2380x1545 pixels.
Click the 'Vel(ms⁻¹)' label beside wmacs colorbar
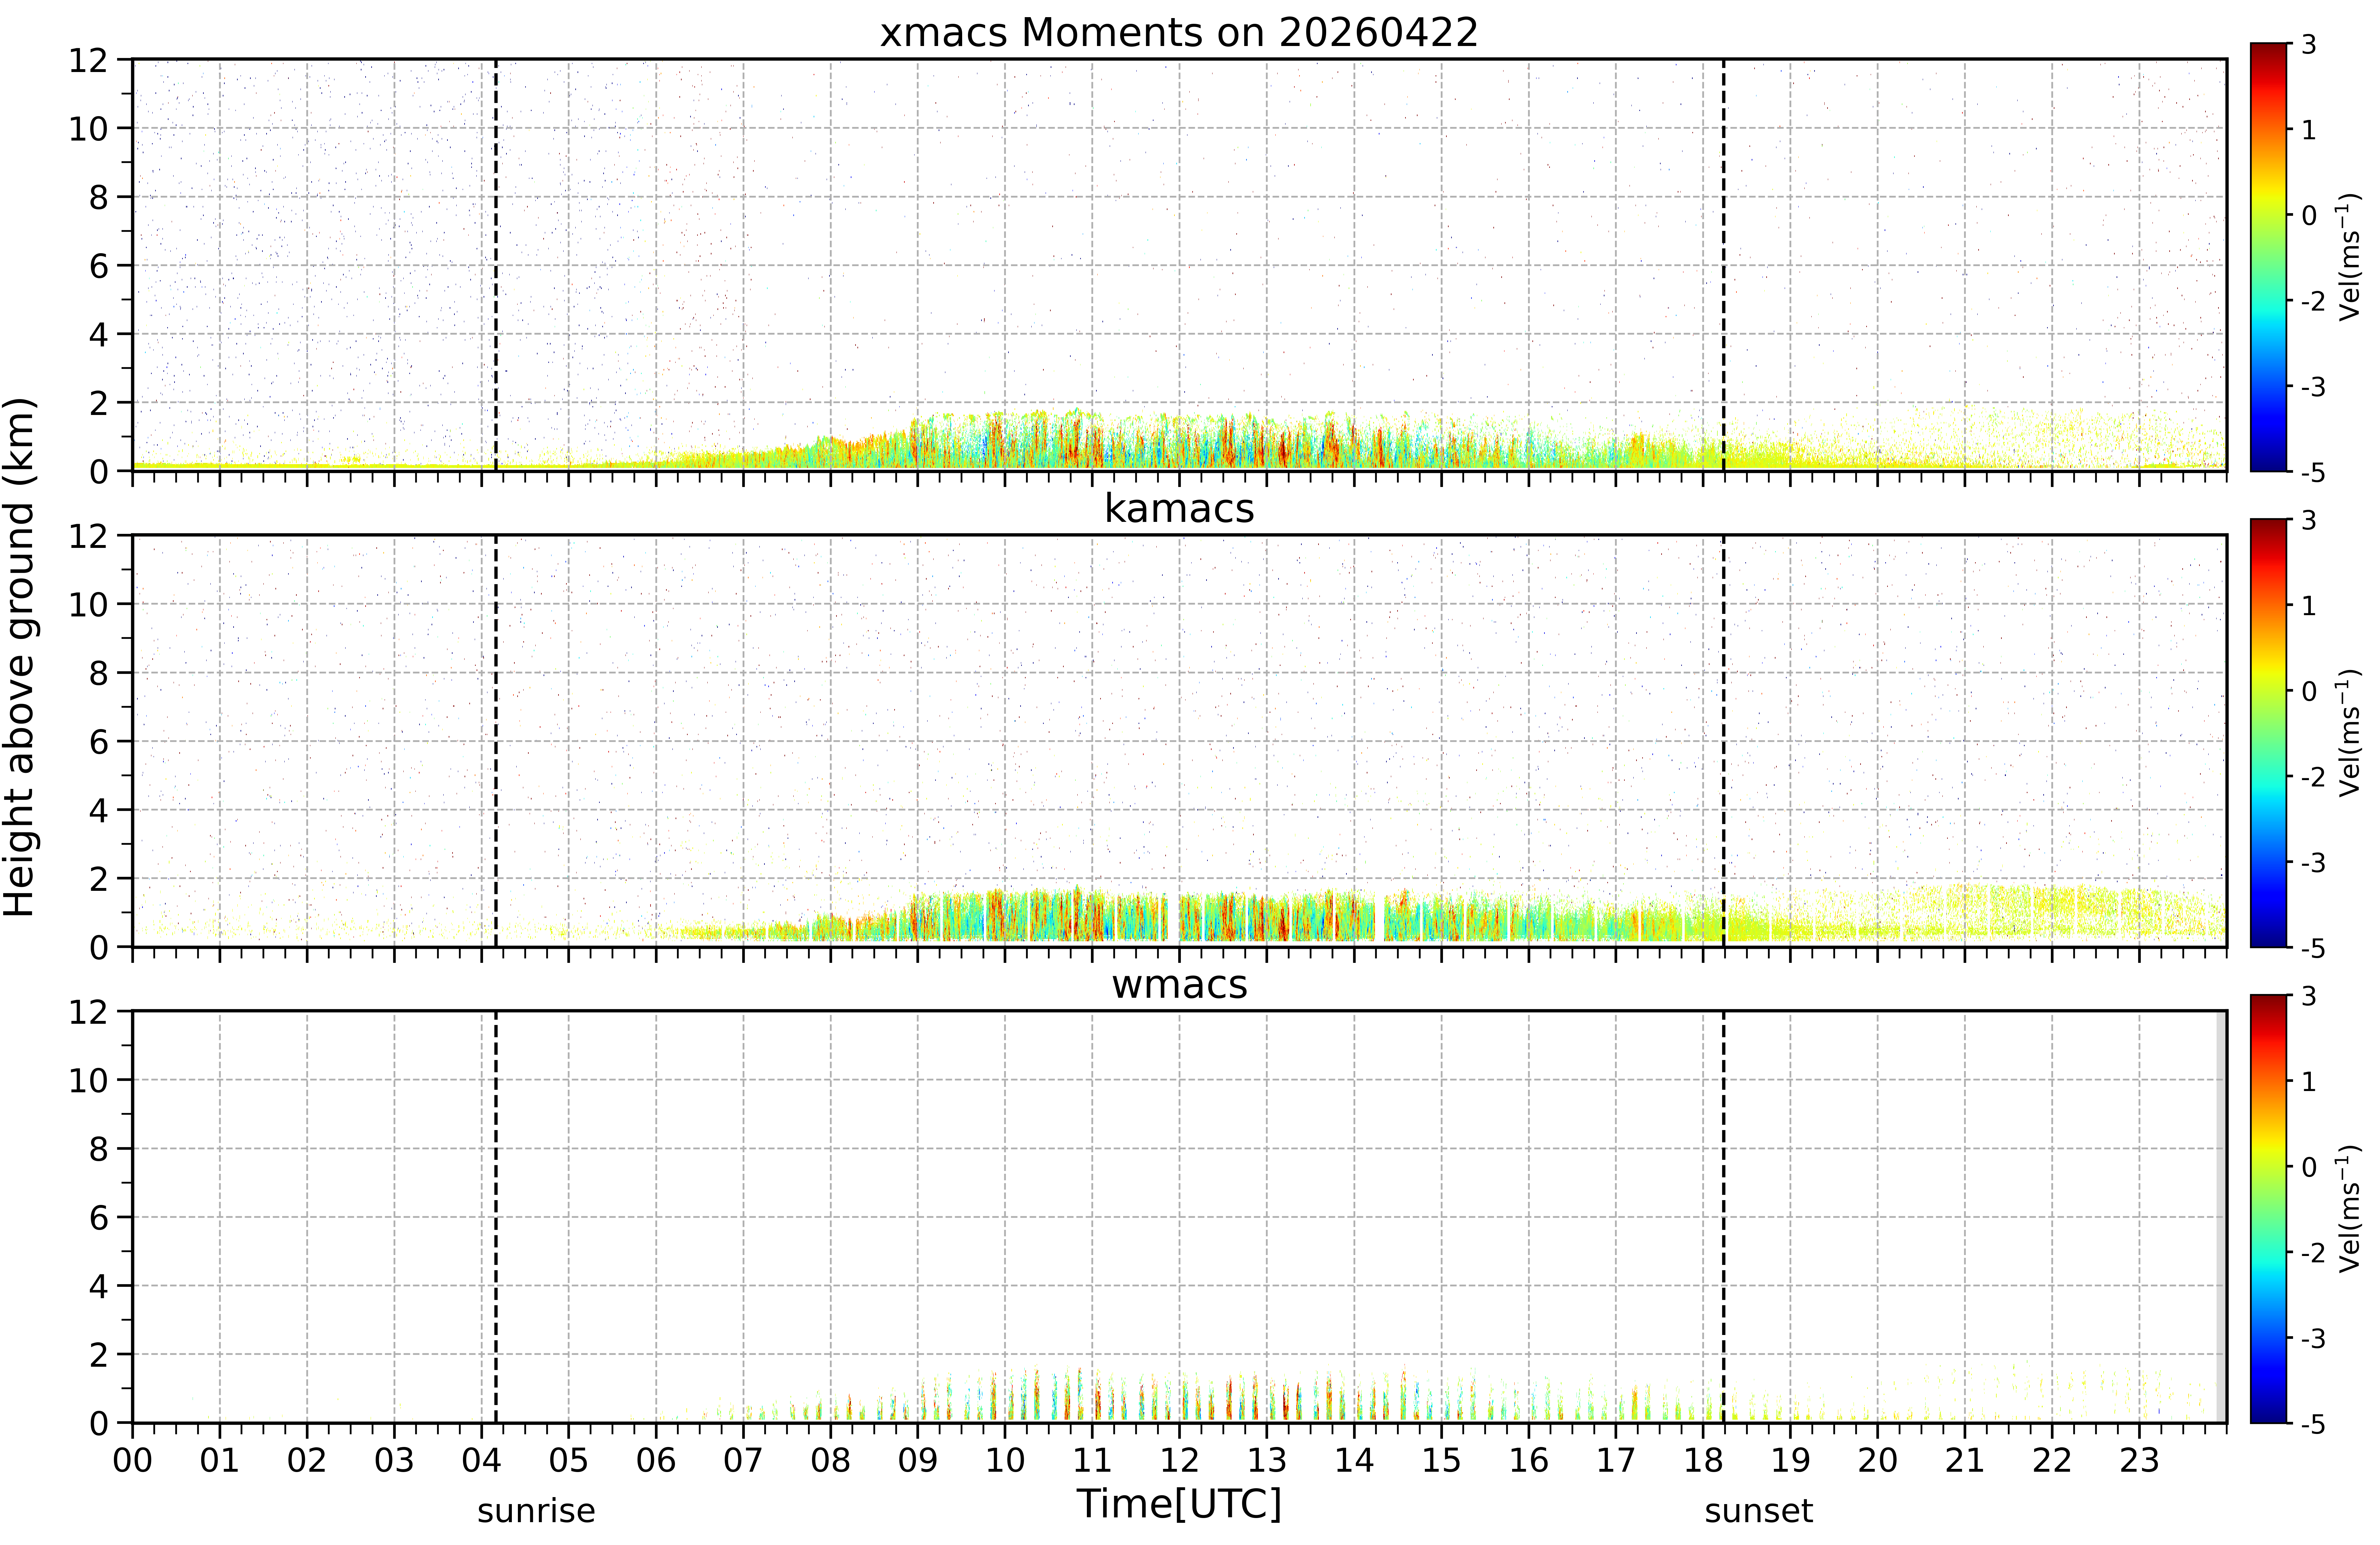click(x=2349, y=1209)
